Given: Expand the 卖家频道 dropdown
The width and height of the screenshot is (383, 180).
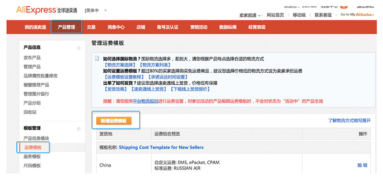Looking at the screenshot, I should [x=249, y=15].
